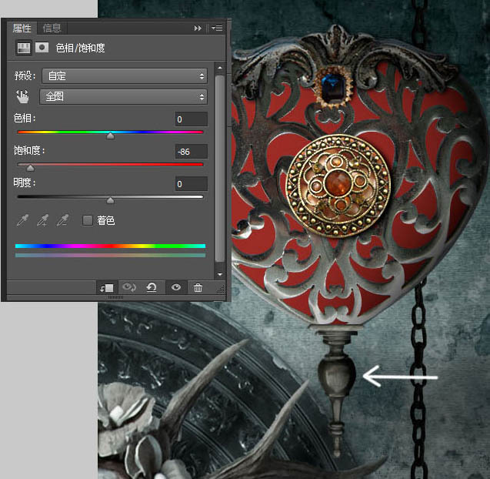This screenshot has width=490, height=479.
Task: Click the 色相 hue value field
Action: pyautogui.click(x=192, y=119)
